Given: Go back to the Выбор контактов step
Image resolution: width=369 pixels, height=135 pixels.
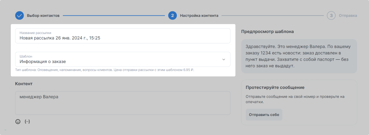Looking at the screenshot, I should click(x=43, y=15).
